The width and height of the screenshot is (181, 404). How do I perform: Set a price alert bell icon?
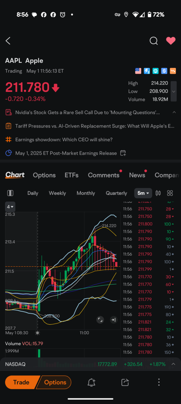click(x=91, y=382)
